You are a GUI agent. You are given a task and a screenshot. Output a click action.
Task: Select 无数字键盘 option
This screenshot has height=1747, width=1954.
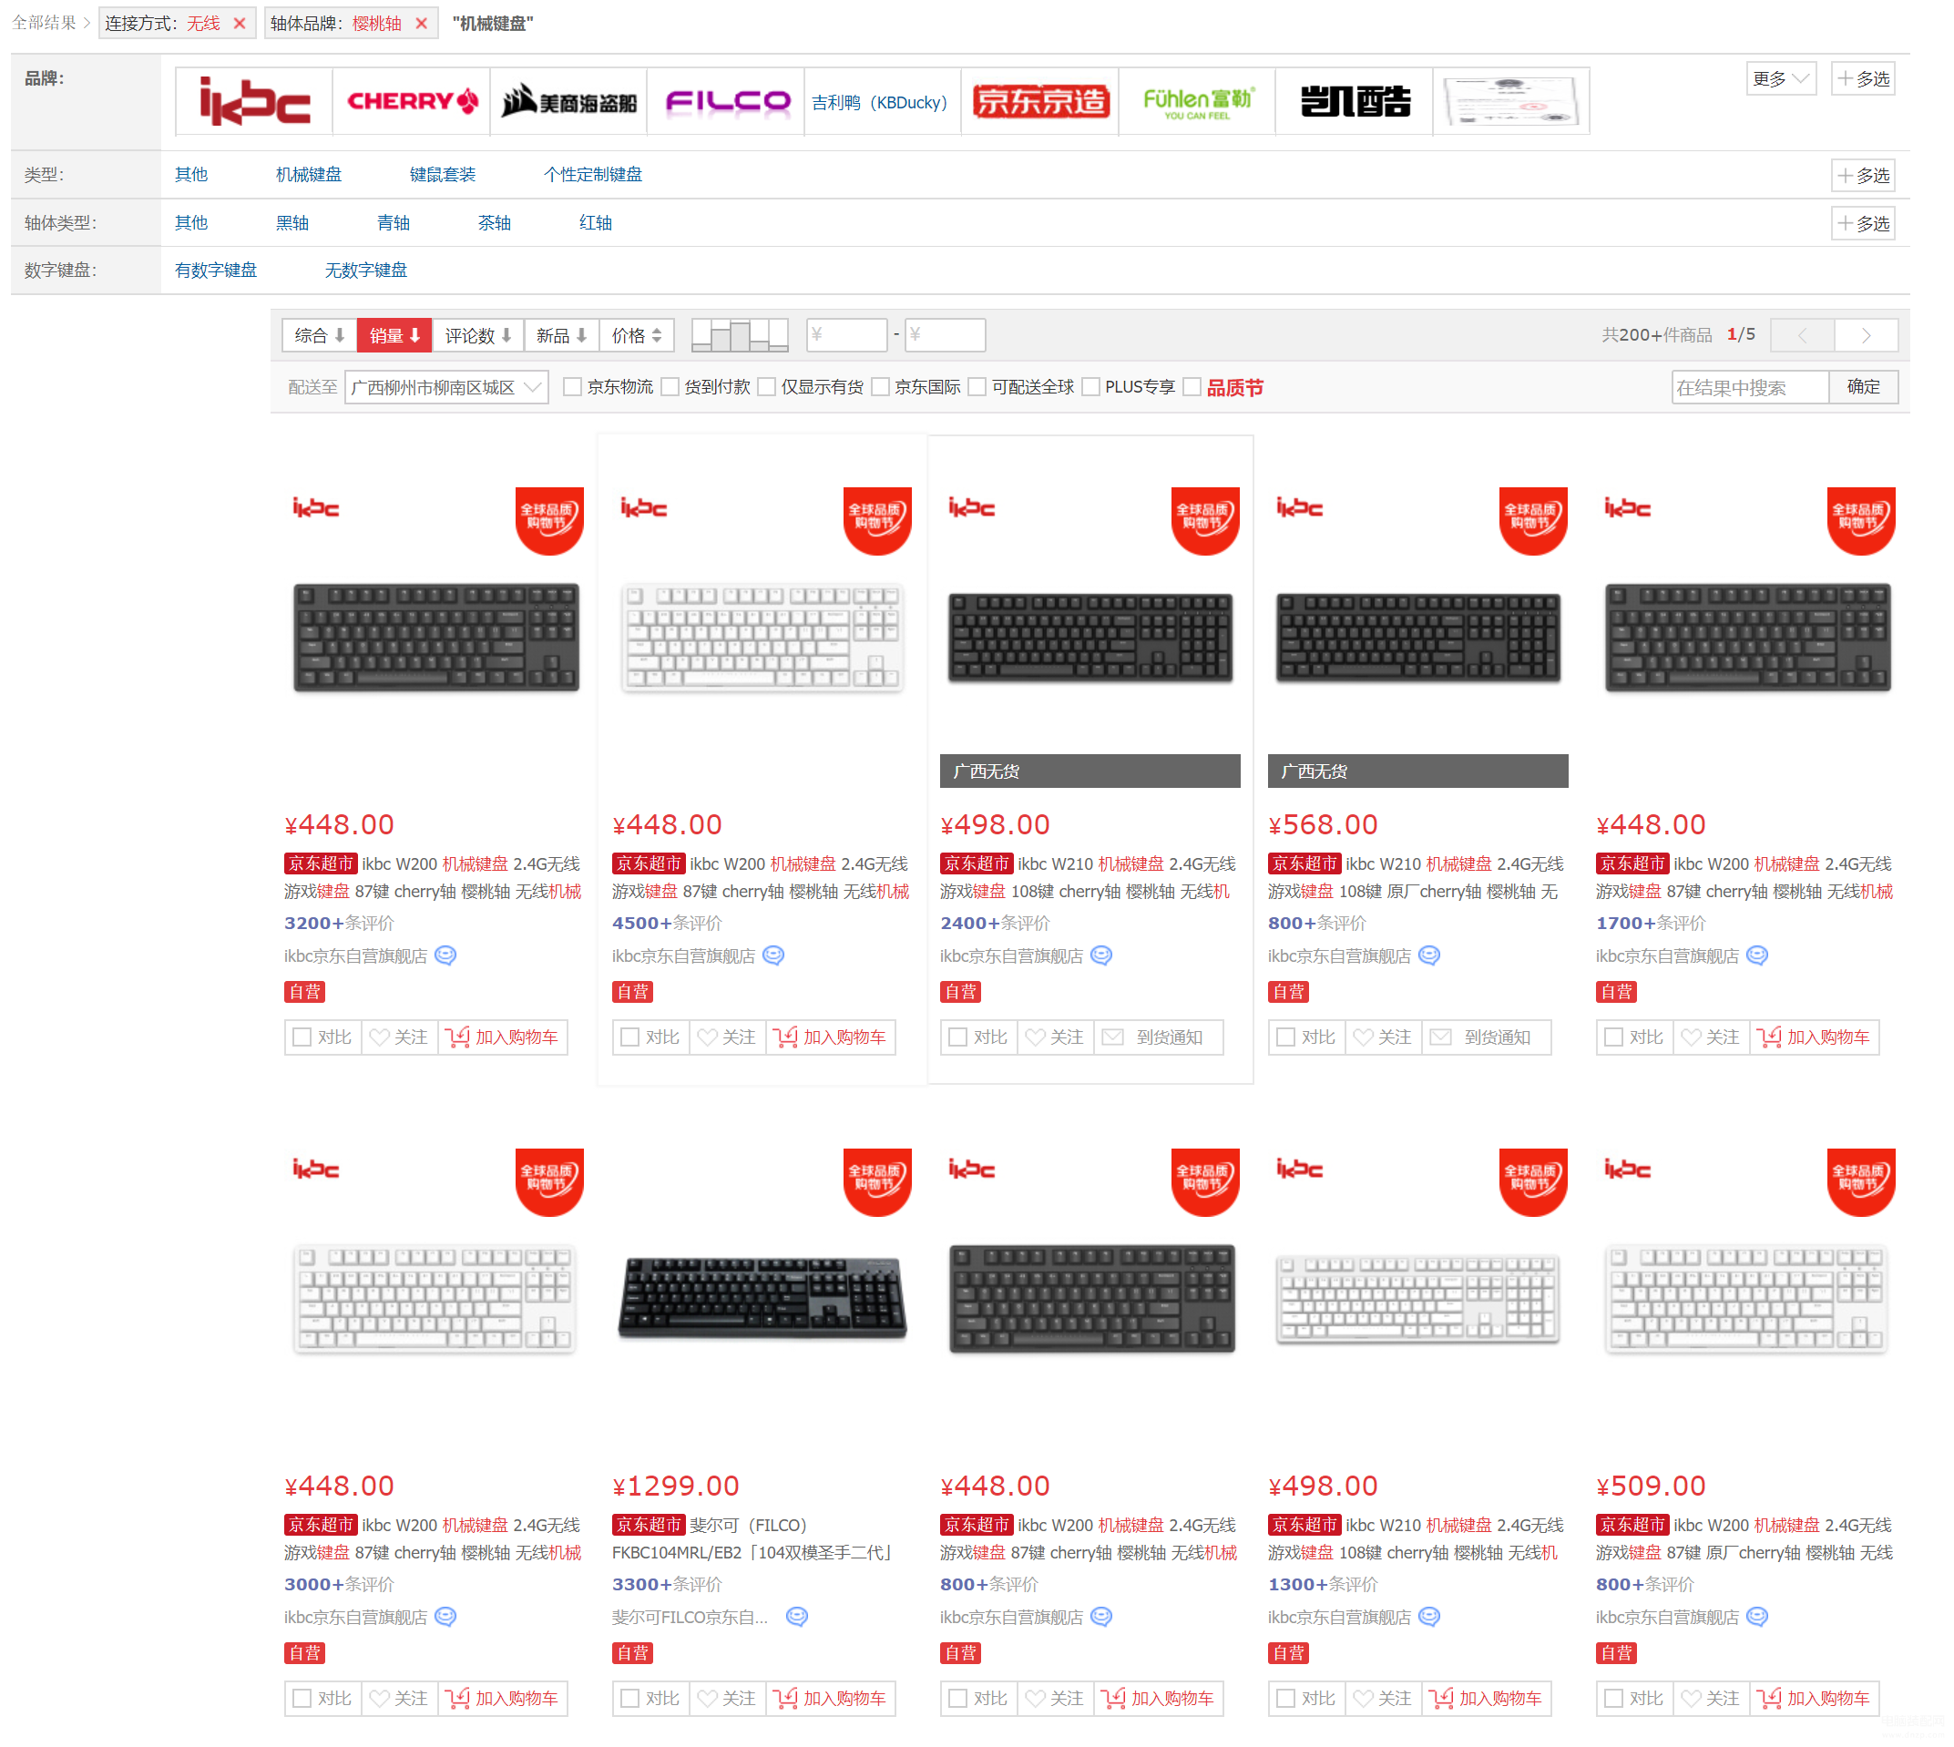(365, 270)
